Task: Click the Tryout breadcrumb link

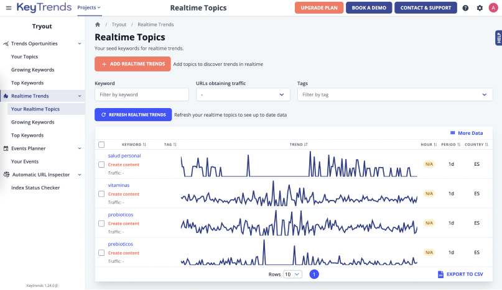Action: click(119, 24)
